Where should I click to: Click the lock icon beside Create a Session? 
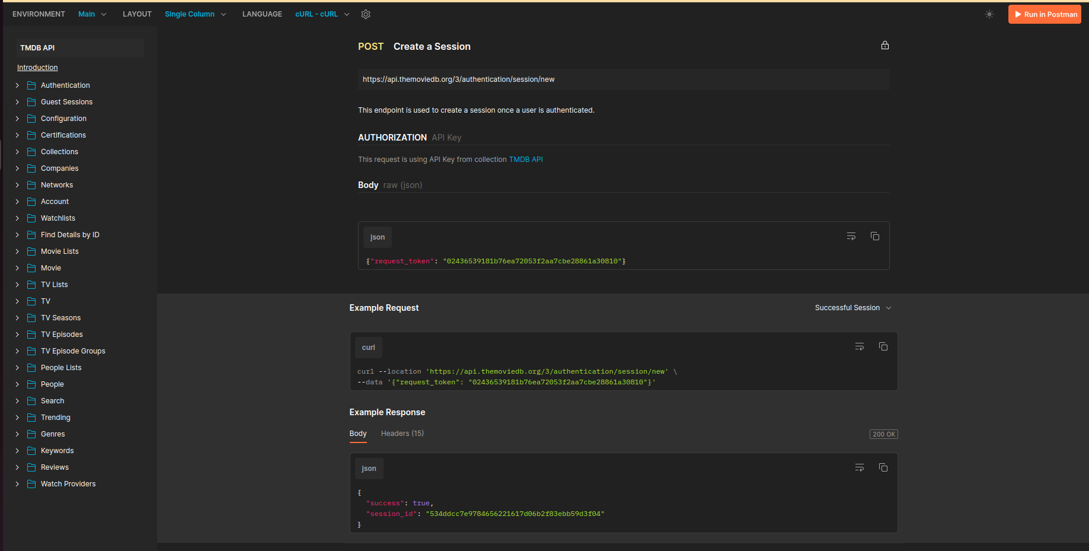click(885, 45)
